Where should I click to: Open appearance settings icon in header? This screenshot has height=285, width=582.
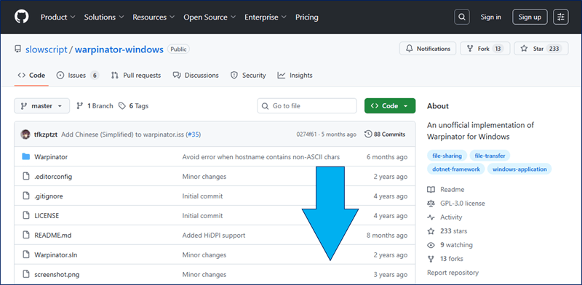click(560, 17)
